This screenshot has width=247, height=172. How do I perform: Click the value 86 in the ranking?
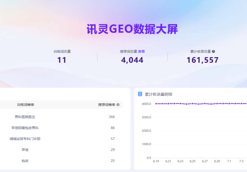pyautogui.click(x=113, y=128)
